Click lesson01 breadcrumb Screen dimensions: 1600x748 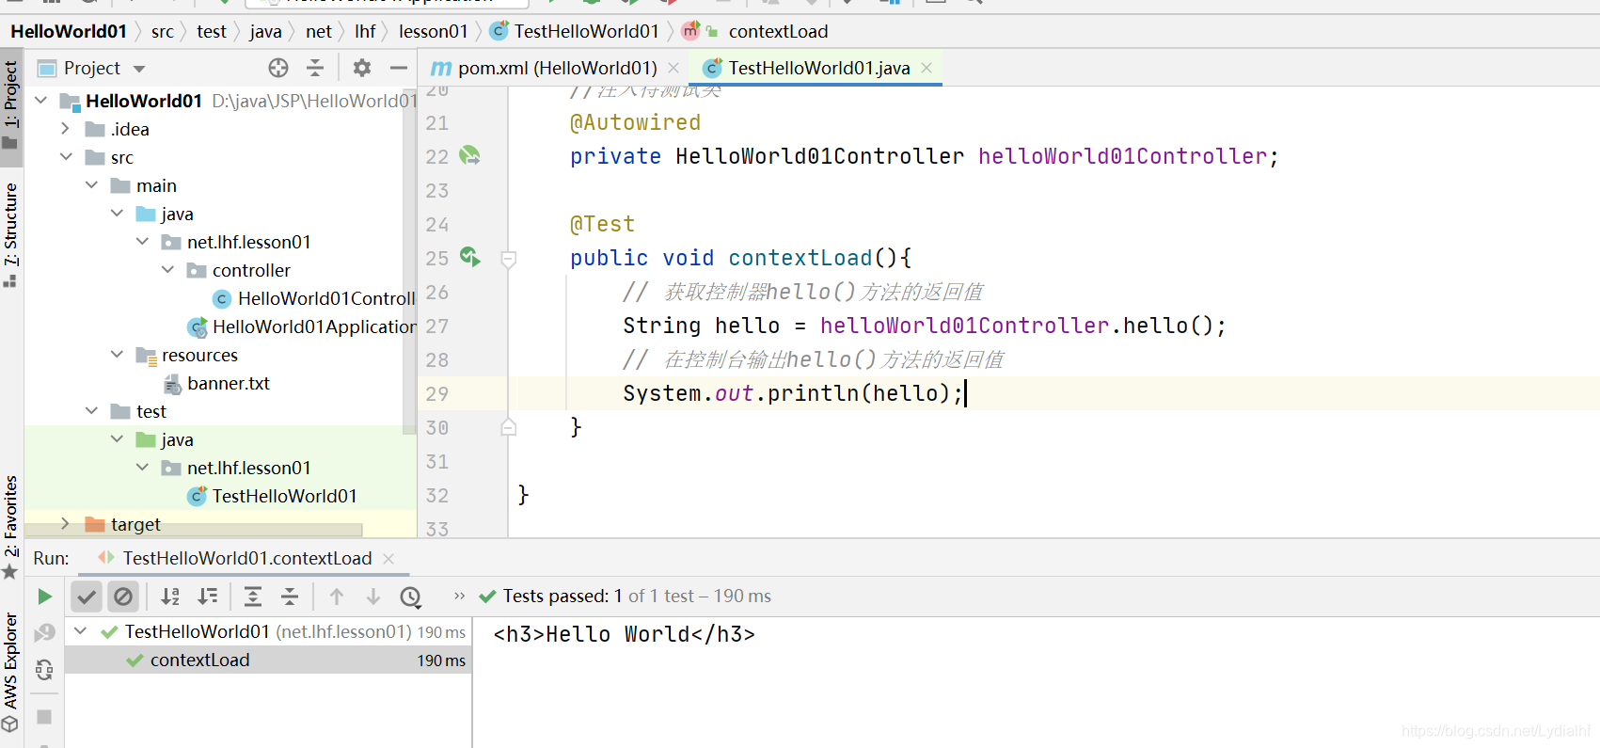433,31
